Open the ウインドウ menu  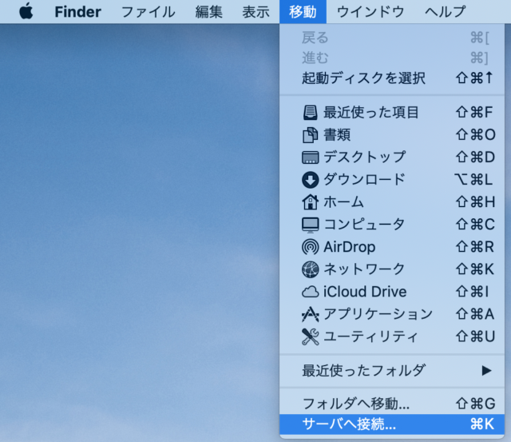[x=370, y=12]
